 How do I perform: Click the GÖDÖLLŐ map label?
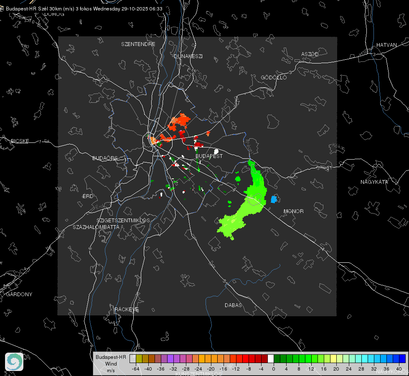click(274, 77)
